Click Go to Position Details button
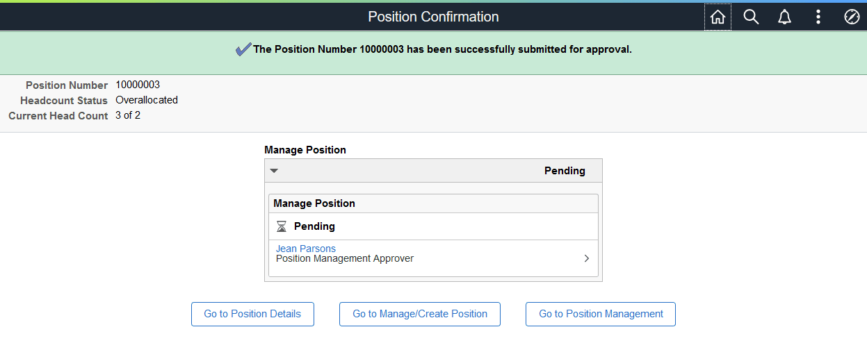The height and width of the screenshot is (343, 867). tap(252, 314)
